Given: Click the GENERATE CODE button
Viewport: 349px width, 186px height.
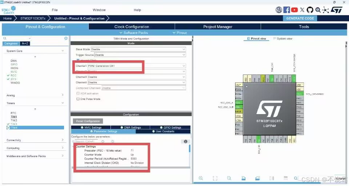Looking at the screenshot, I should (x=300, y=19).
